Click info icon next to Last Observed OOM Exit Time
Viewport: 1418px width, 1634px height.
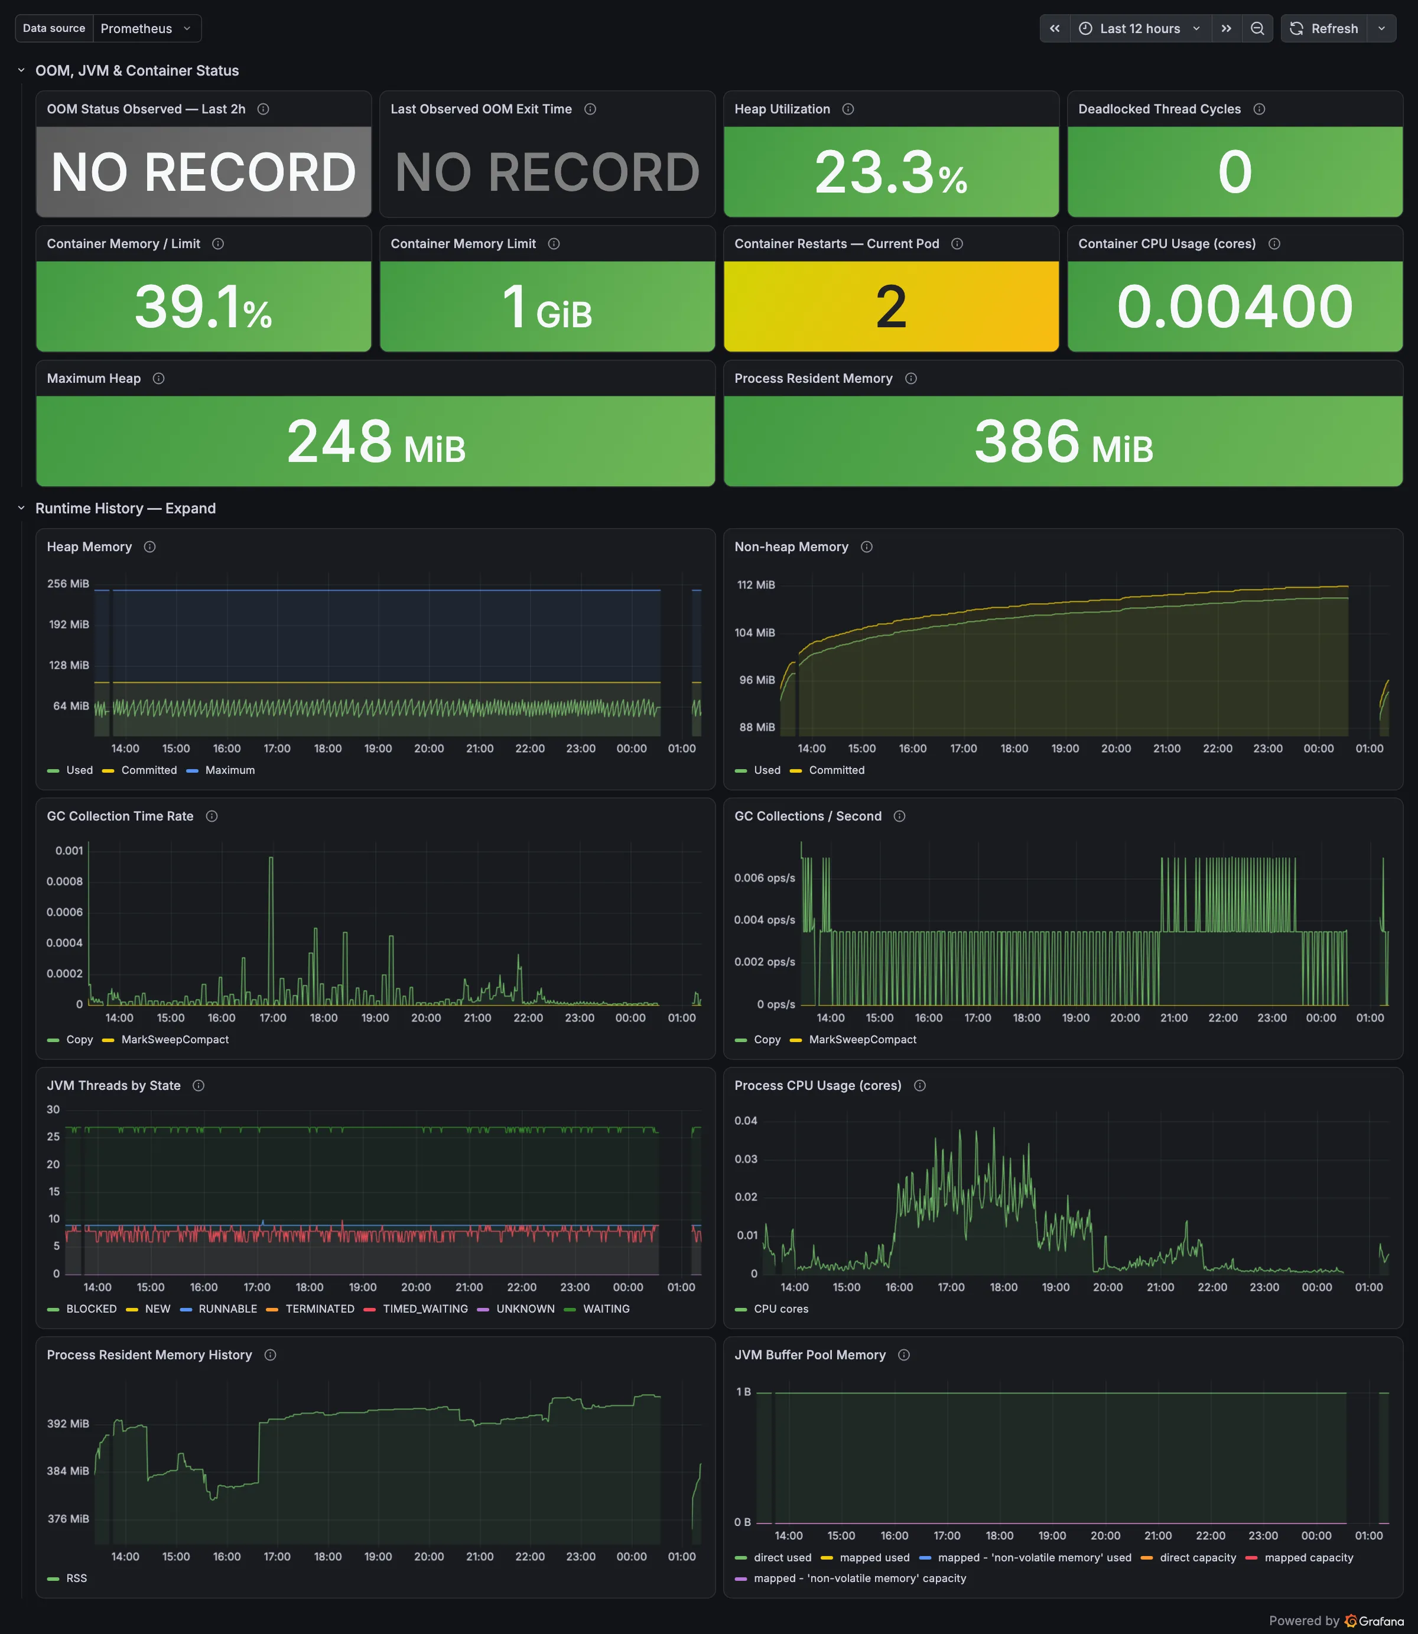point(590,109)
